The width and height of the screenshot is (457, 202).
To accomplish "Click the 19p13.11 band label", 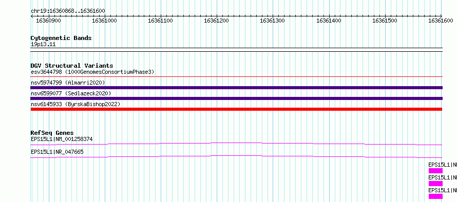I will pyautogui.click(x=43, y=44).
